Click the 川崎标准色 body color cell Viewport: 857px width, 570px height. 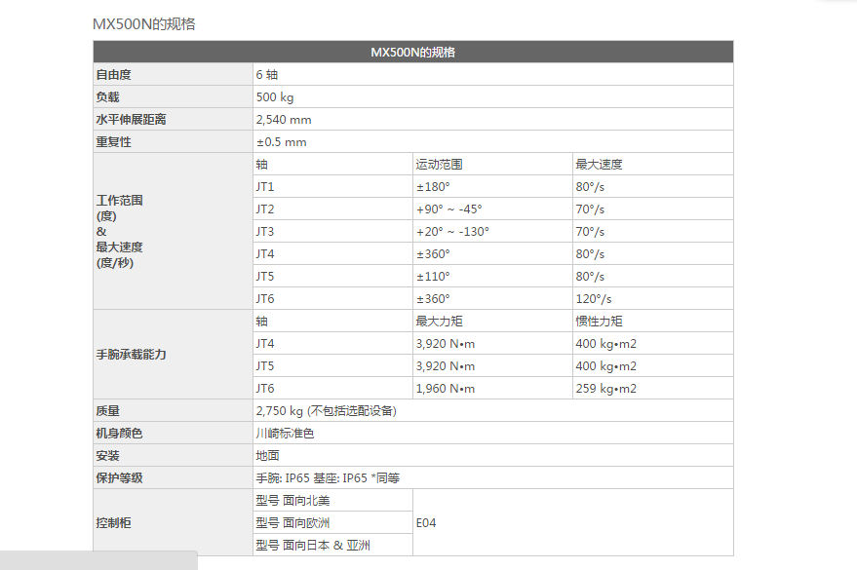(x=285, y=434)
